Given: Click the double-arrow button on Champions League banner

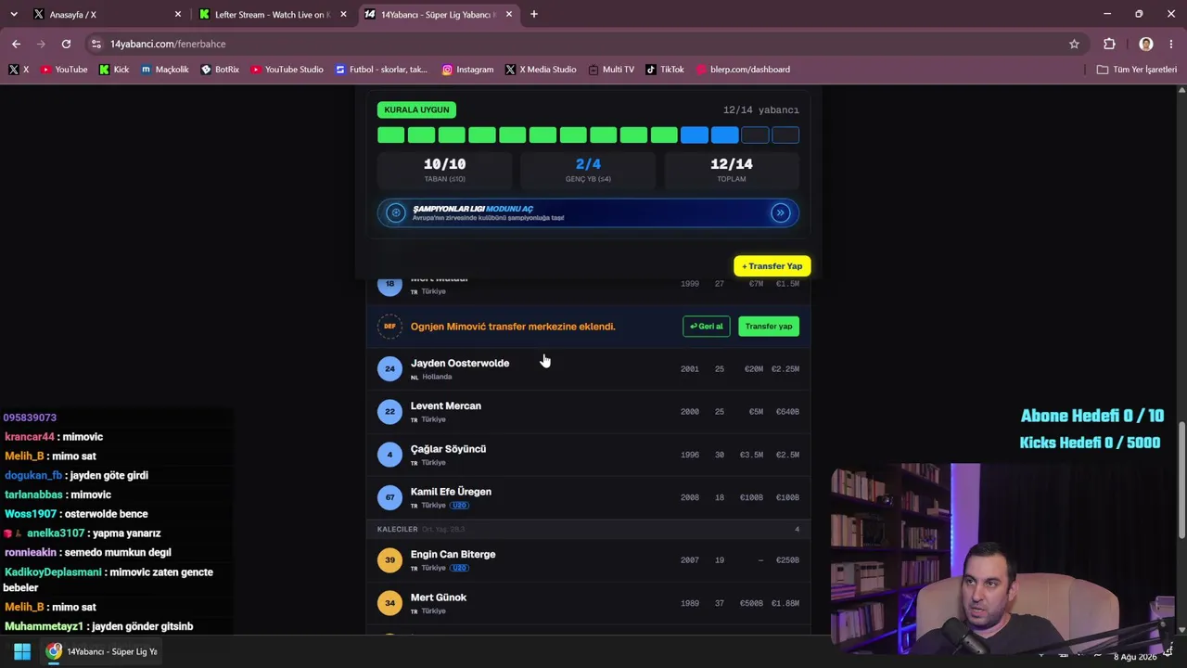Looking at the screenshot, I should pos(781,213).
